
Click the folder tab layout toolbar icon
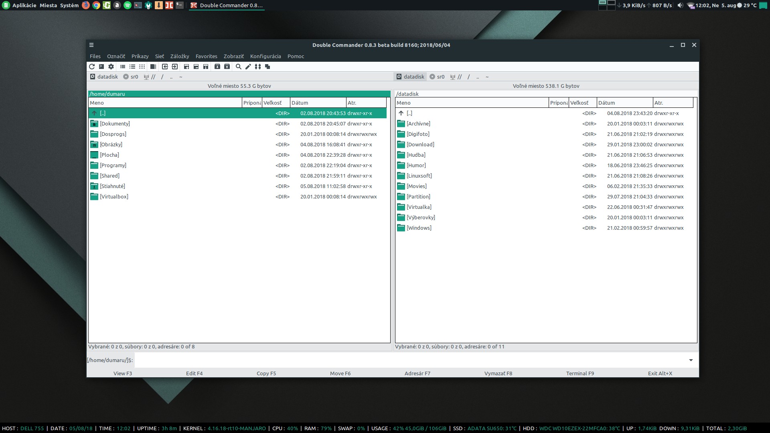click(x=206, y=67)
